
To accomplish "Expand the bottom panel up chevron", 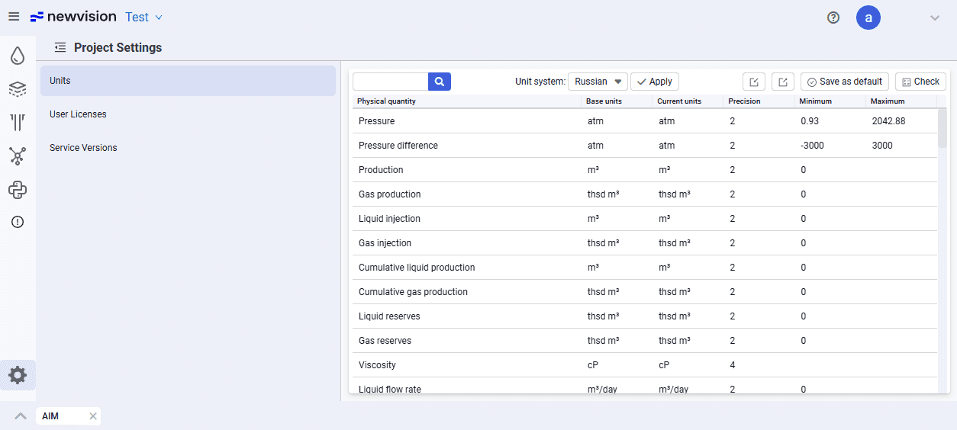I will 21,416.
